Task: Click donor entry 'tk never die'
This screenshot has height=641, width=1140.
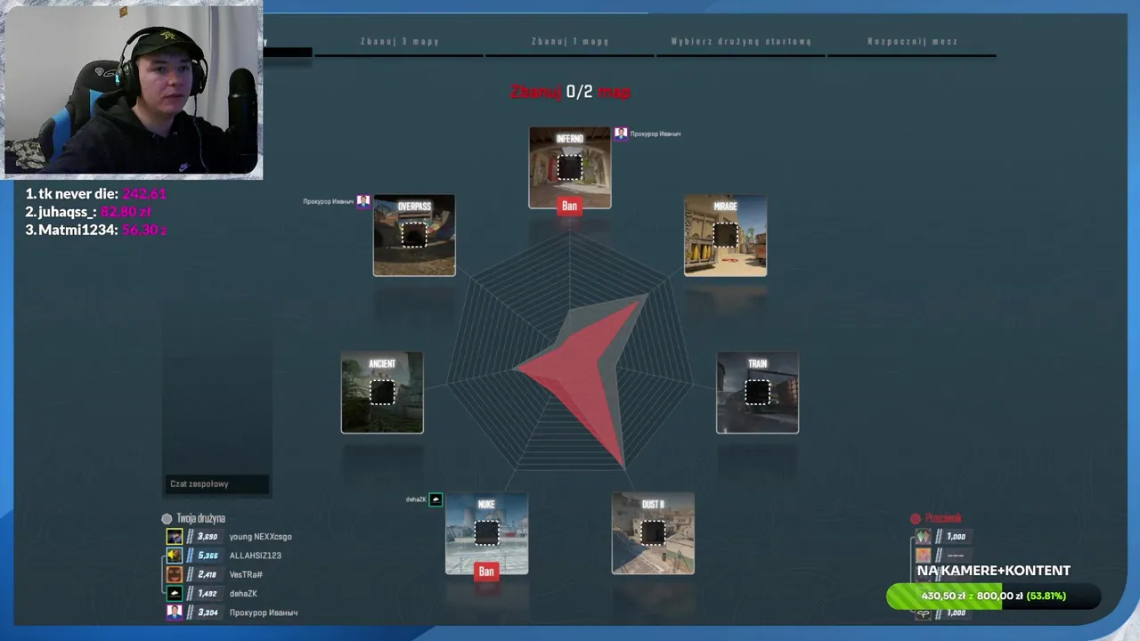Action: (x=95, y=193)
